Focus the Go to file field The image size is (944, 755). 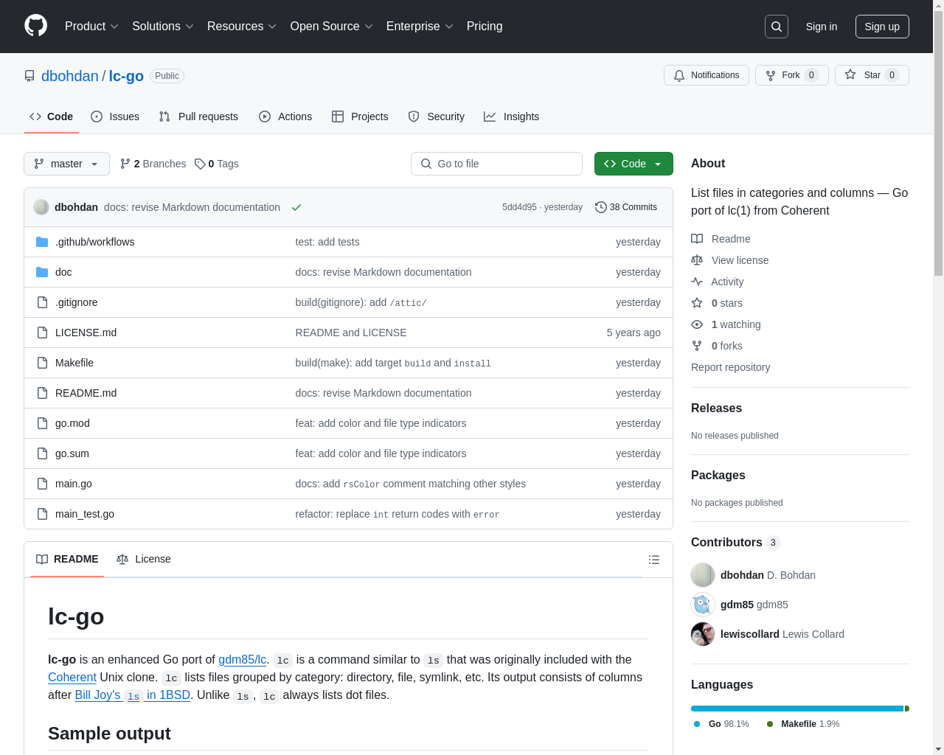pyautogui.click(x=496, y=164)
